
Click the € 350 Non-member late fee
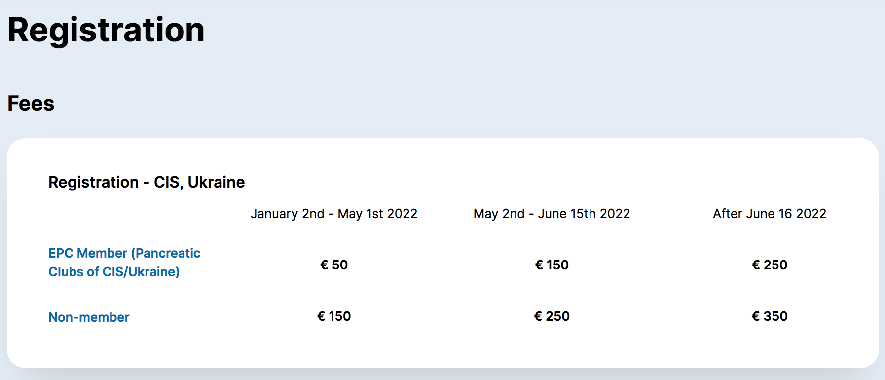point(770,316)
